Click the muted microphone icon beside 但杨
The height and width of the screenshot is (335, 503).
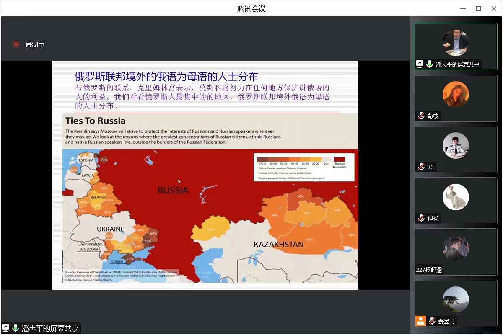click(421, 218)
